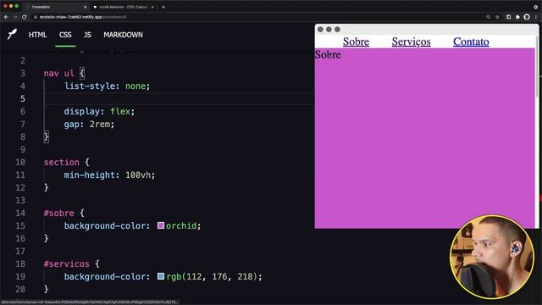Image resolution: width=542 pixels, height=305 pixels.
Task: Select the CSS editor tab
Action: tap(65, 35)
